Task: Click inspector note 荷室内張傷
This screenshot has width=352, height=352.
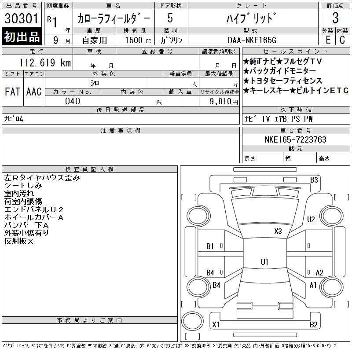Action: (x=23, y=202)
